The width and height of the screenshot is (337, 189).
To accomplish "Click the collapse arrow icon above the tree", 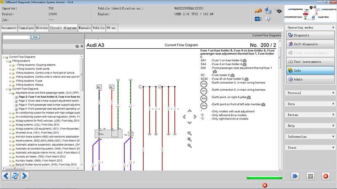I will 82,46.
